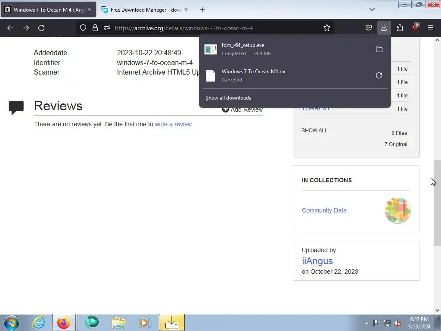Open the TORRENT download option
This screenshot has height=331, width=441.
pyautogui.click(x=316, y=109)
